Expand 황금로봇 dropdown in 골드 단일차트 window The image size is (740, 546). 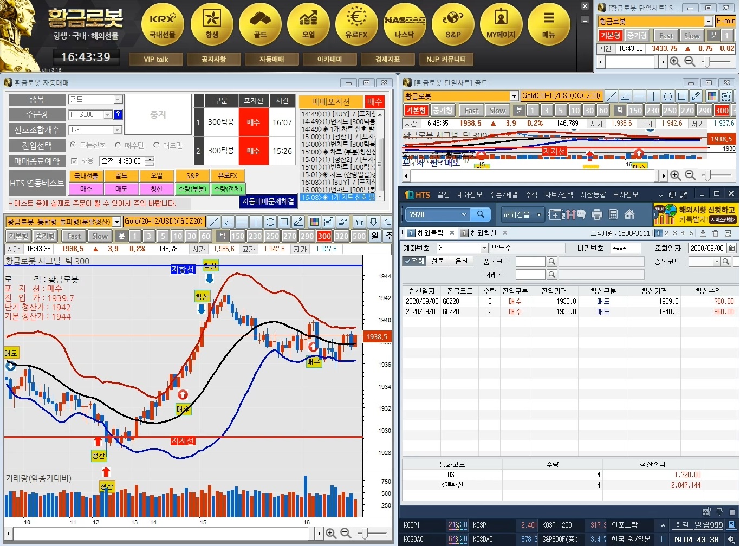pos(514,96)
